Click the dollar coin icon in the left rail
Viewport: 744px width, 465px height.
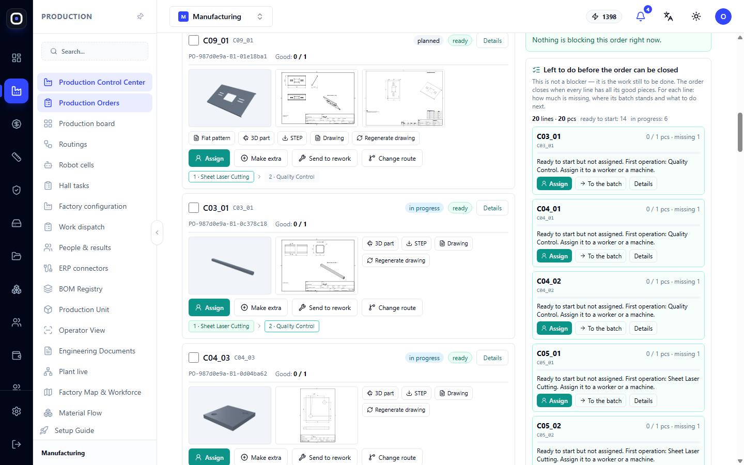[17, 124]
